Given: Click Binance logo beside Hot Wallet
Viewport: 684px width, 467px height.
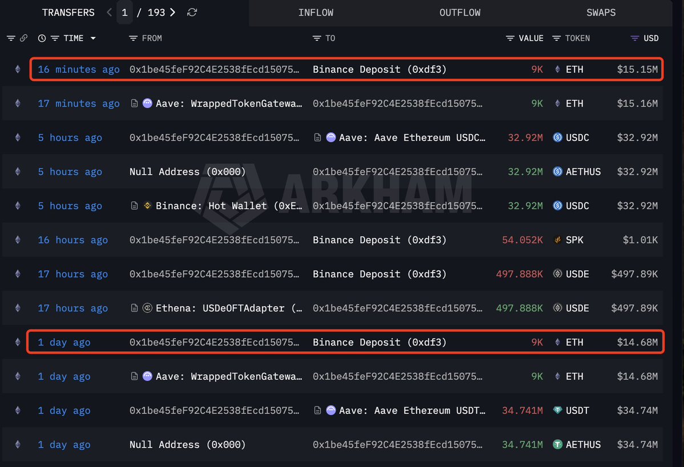Looking at the screenshot, I should 147,205.
